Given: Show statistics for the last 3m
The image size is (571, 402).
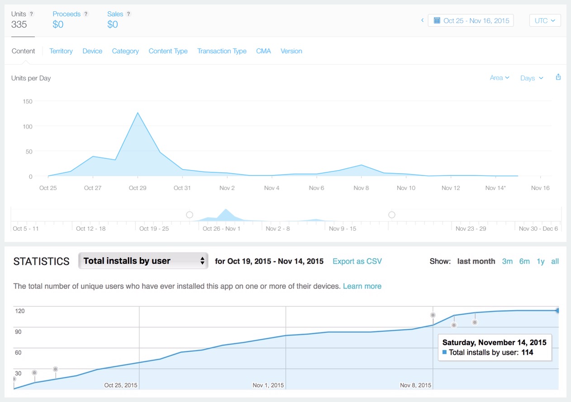Looking at the screenshot, I should 507,261.
